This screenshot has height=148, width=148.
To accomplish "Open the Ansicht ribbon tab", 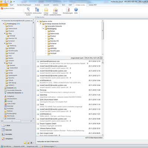I will 46,5.
